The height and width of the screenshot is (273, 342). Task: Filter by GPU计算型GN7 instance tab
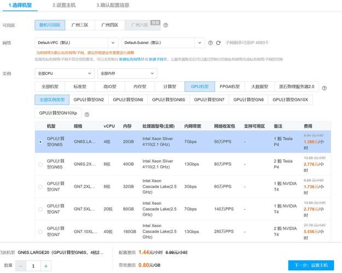pyautogui.click(x=209, y=100)
